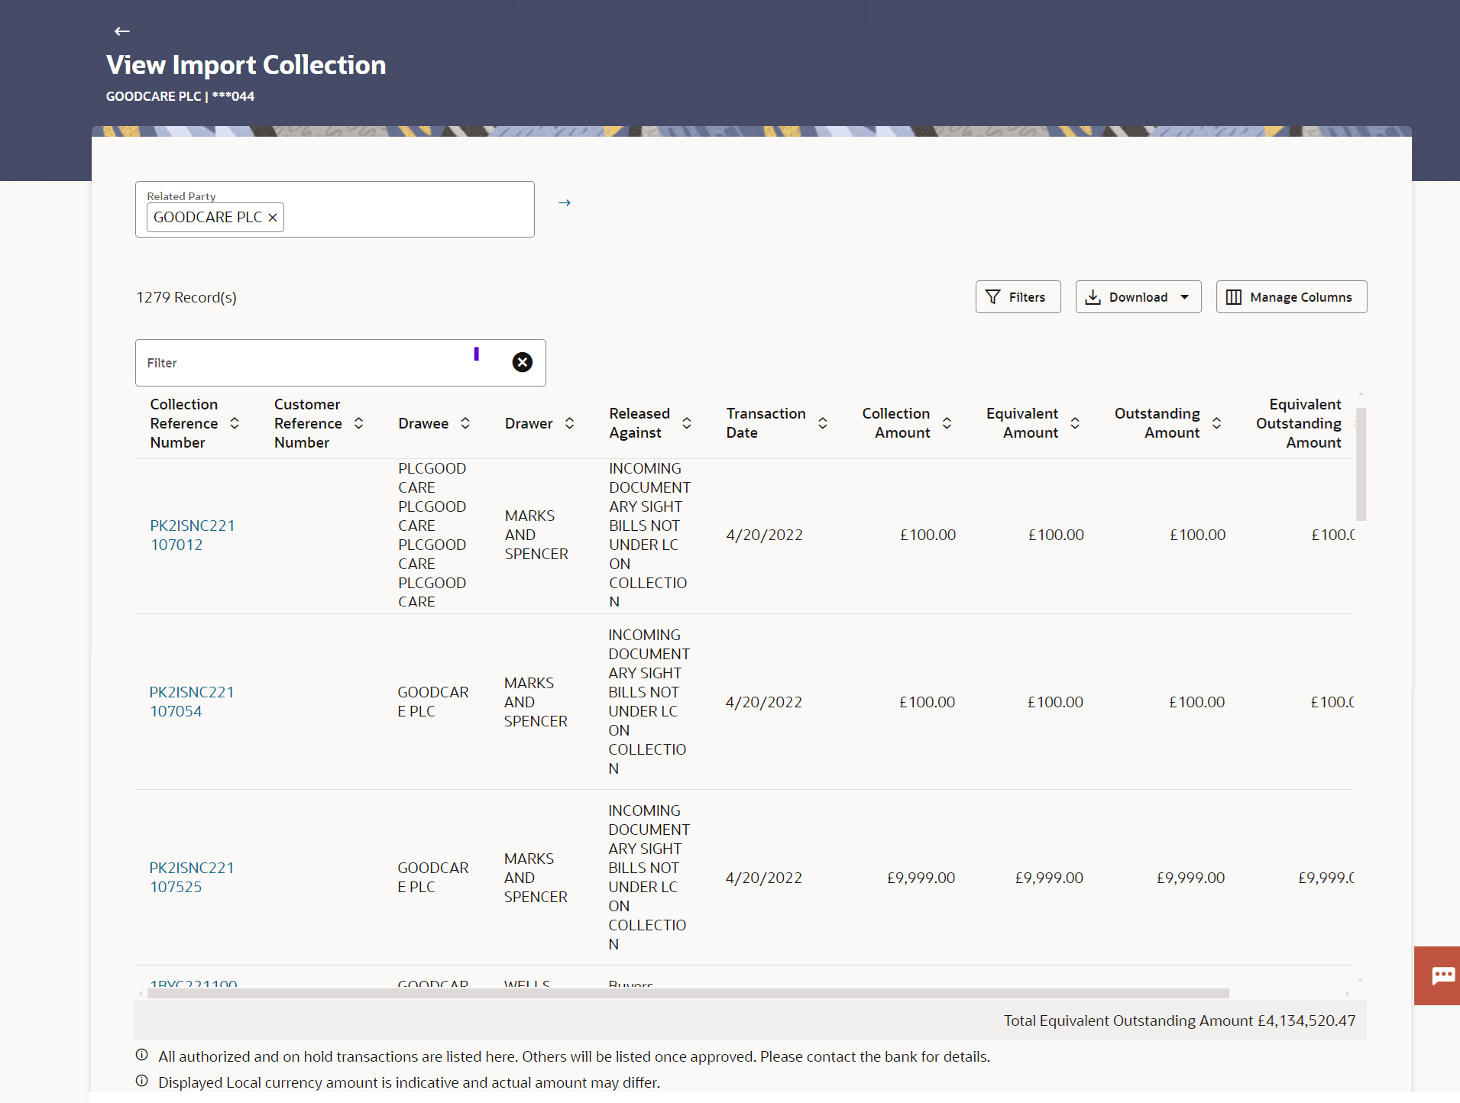Open the chat widget at bottom right
This screenshot has height=1103, width=1460.
[1442, 975]
